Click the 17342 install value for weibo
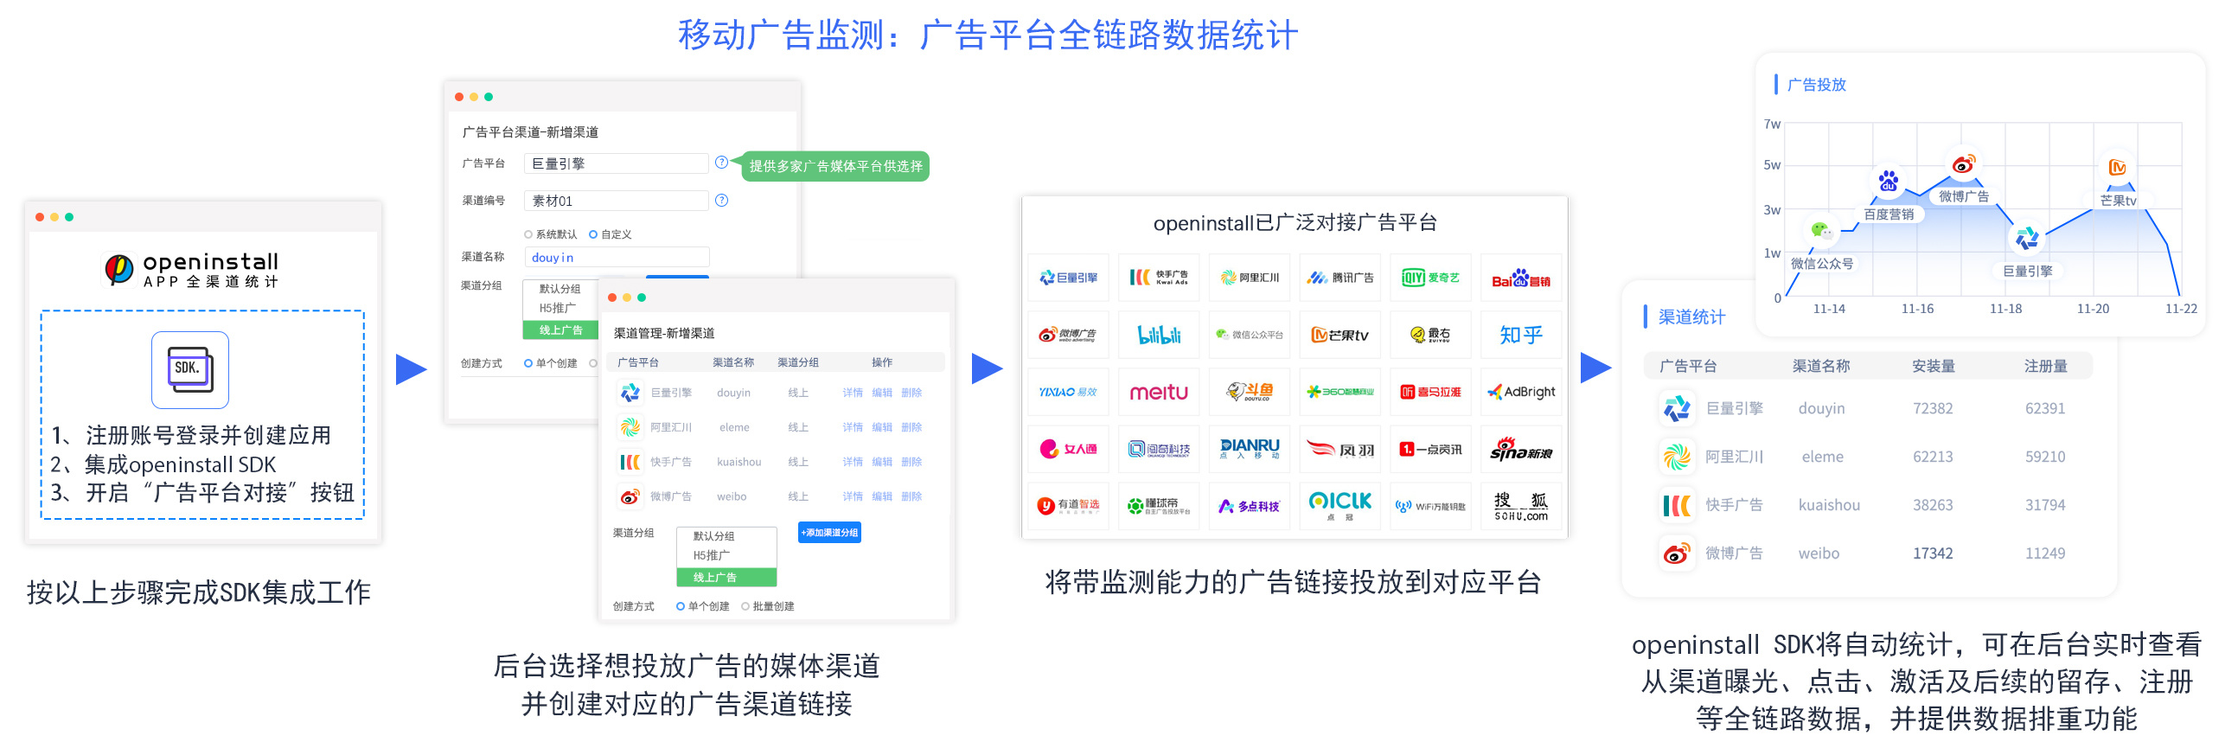The width and height of the screenshot is (2225, 755). (x=1933, y=553)
